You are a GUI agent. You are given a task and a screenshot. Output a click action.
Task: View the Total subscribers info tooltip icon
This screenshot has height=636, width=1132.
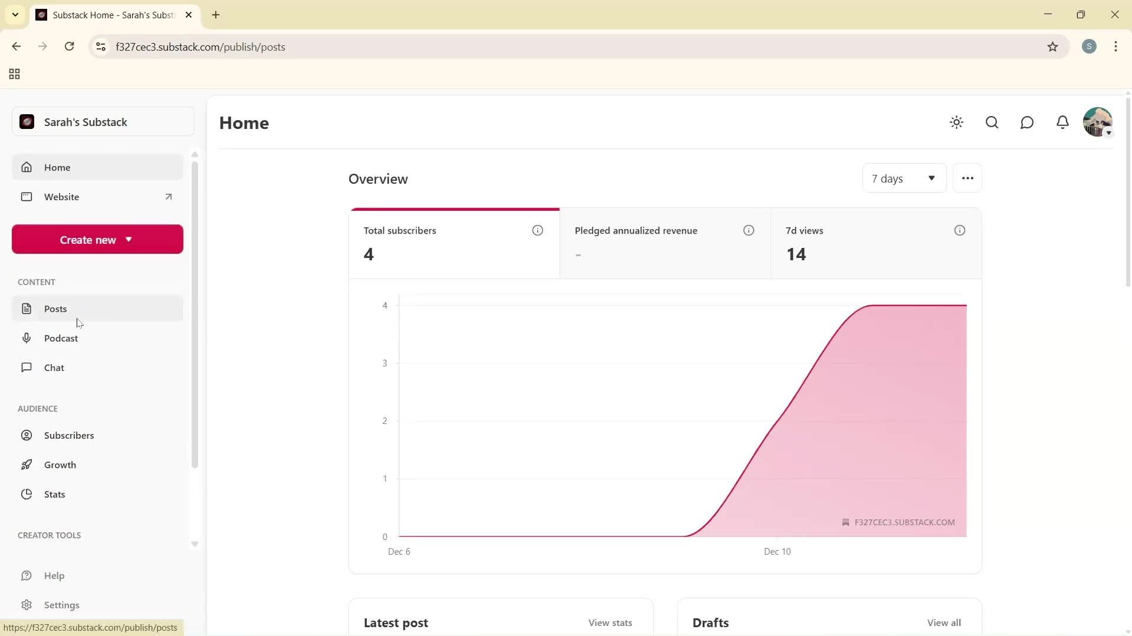click(x=537, y=230)
